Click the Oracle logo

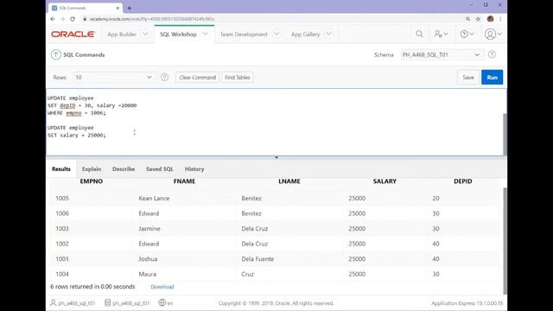click(x=73, y=35)
